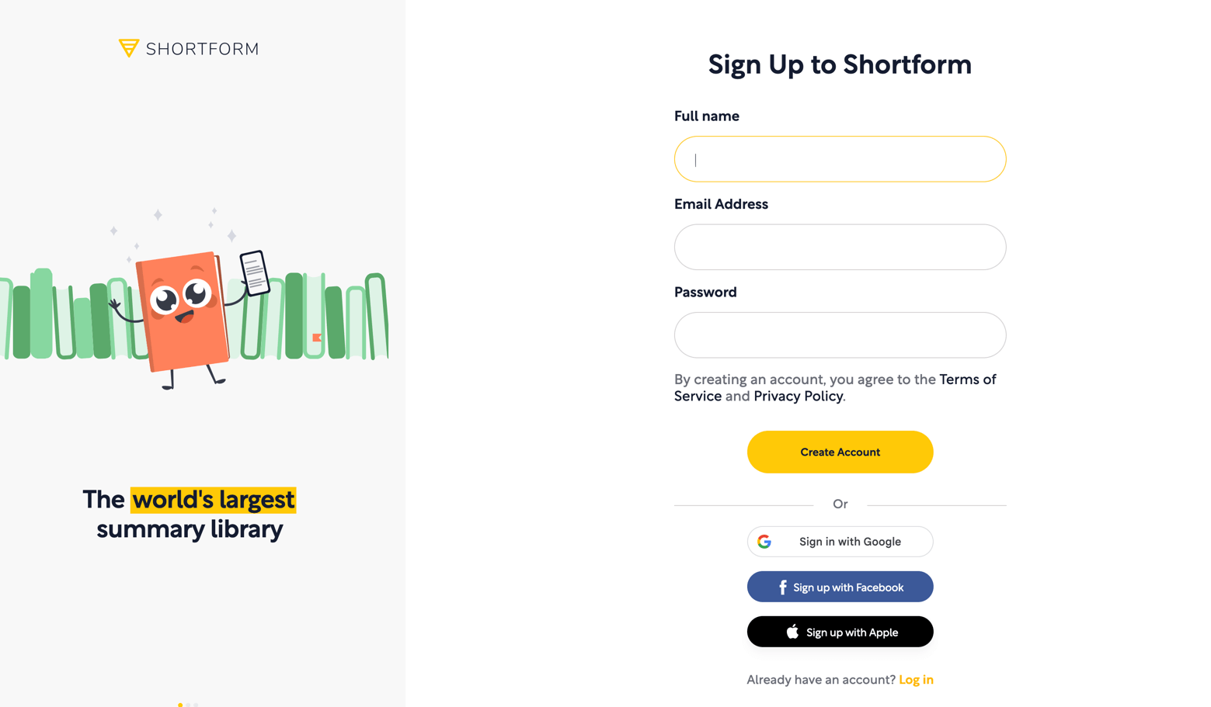
Task: Click the Apple logo icon
Action: pyautogui.click(x=792, y=632)
